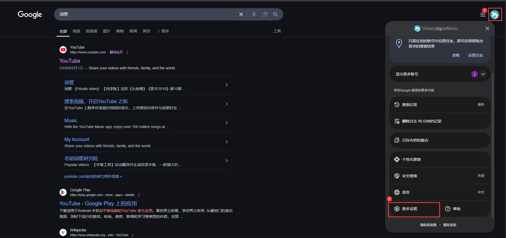The height and width of the screenshot is (238, 506).
Task: Click the YouTube favicon in first result
Action: pos(63,50)
